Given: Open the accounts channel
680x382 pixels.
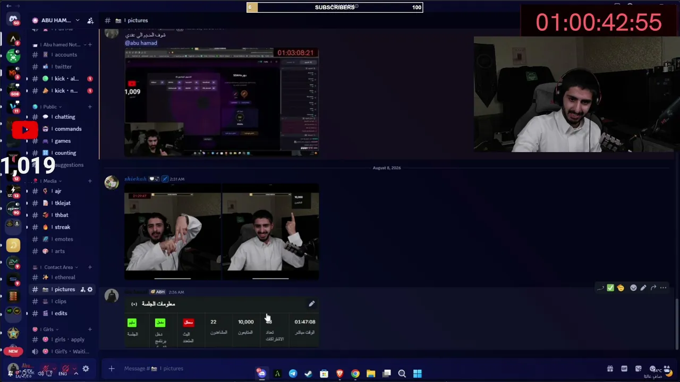Looking at the screenshot, I should click(62, 55).
